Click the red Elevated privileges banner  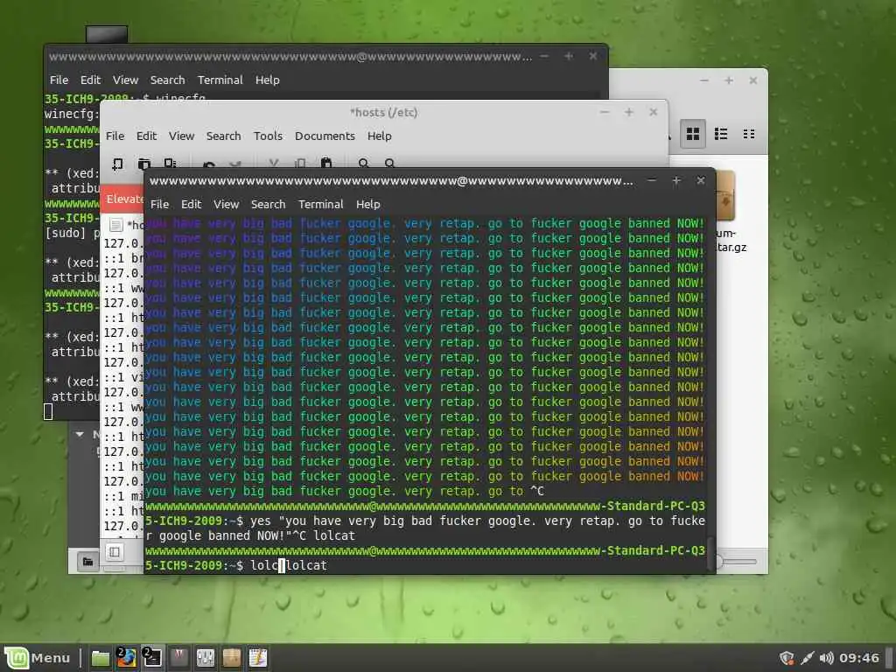tap(122, 199)
